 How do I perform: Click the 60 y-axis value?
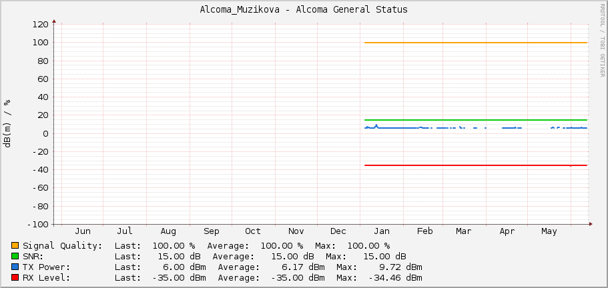pyautogui.click(x=43, y=79)
